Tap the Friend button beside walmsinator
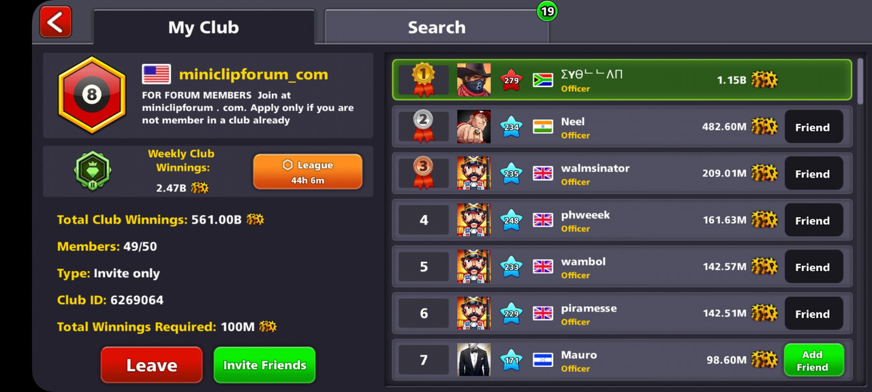Image resolution: width=872 pixels, height=392 pixels. click(x=813, y=174)
